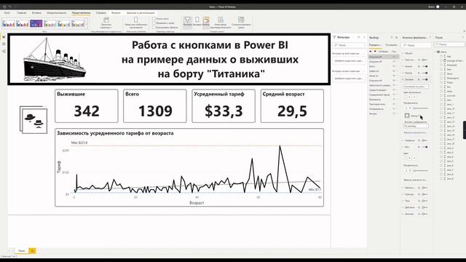Switch to tab order in Selection pane
466x262 pixels.
tap(392, 45)
